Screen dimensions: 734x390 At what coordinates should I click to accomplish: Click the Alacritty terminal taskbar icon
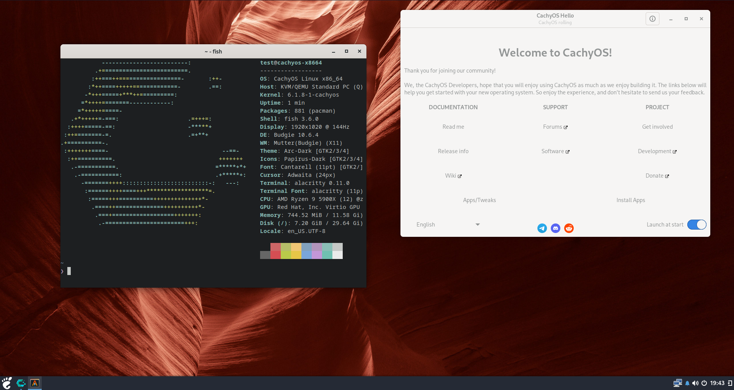[35, 383]
